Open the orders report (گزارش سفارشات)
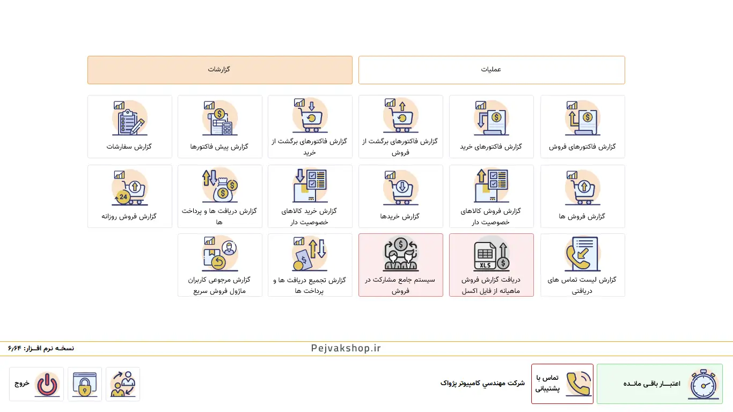Viewport: 733px width, 412px height. tap(129, 127)
